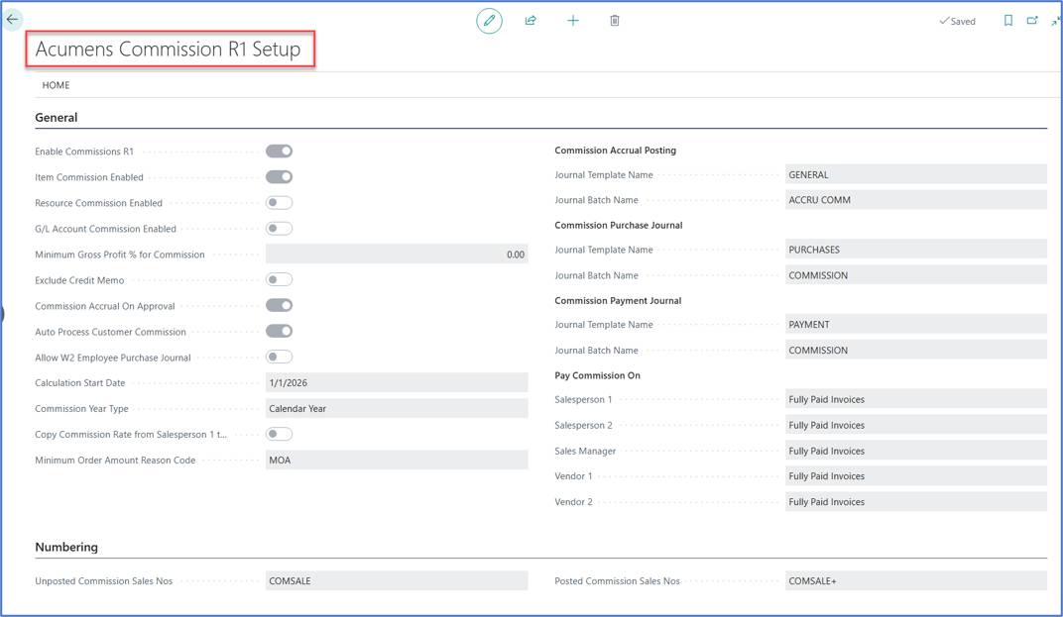The height and width of the screenshot is (617, 1063).
Task: Click the bookmark icon
Action: point(1008,21)
